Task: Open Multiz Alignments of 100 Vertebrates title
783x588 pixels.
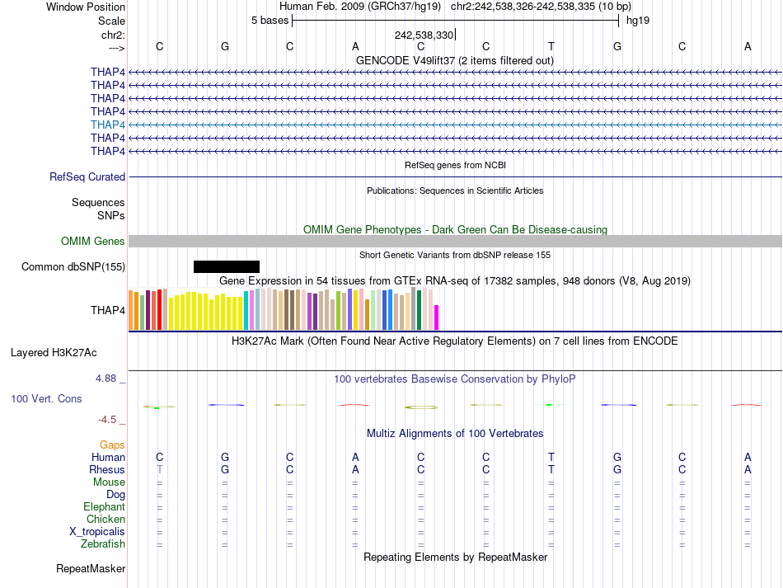Action: [x=455, y=433]
